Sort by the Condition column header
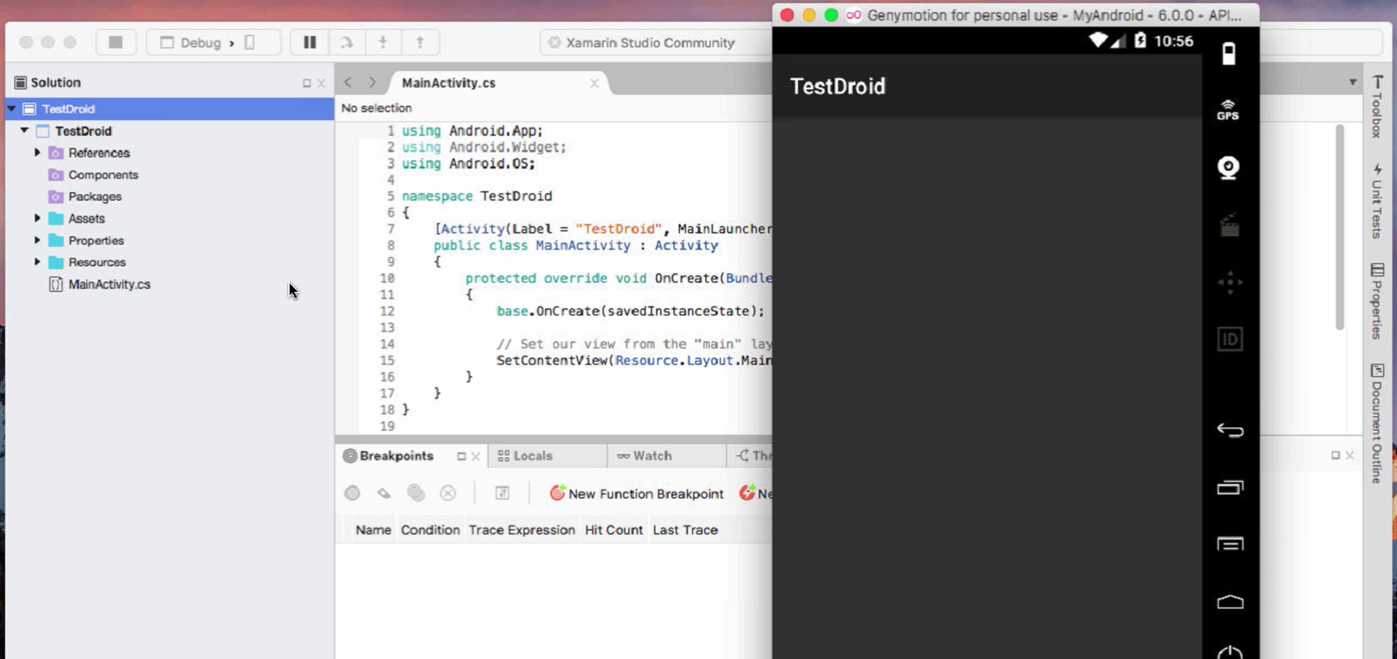This screenshot has width=1397, height=659. tap(430, 529)
